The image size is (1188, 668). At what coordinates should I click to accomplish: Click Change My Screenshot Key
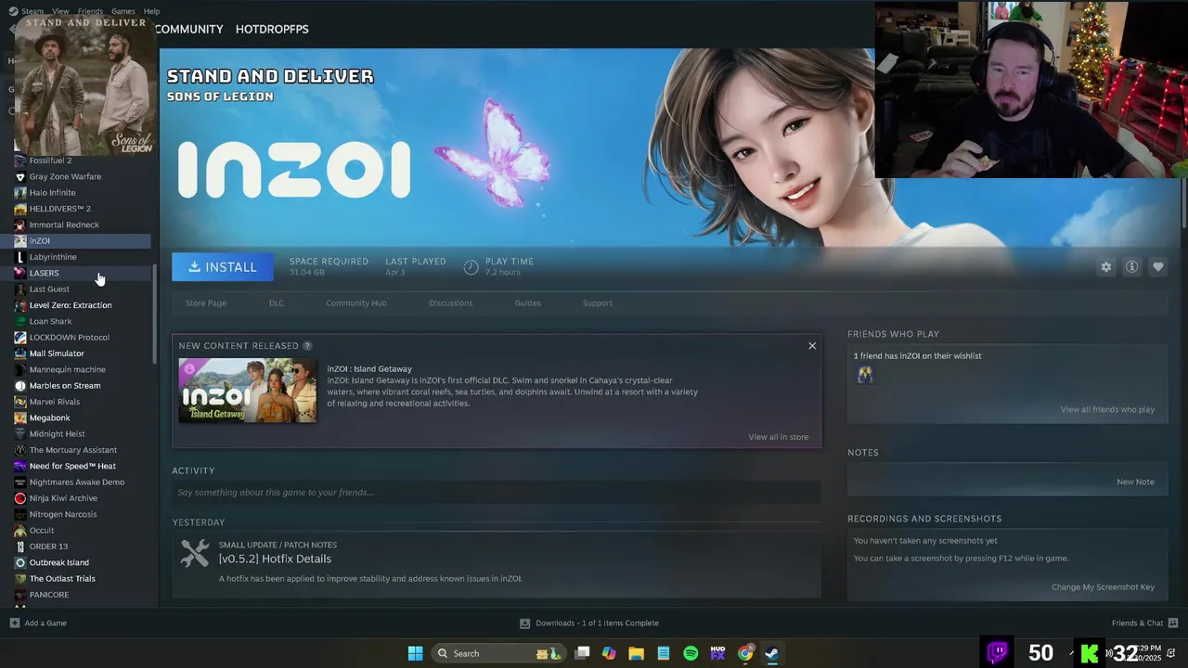[x=1103, y=587]
